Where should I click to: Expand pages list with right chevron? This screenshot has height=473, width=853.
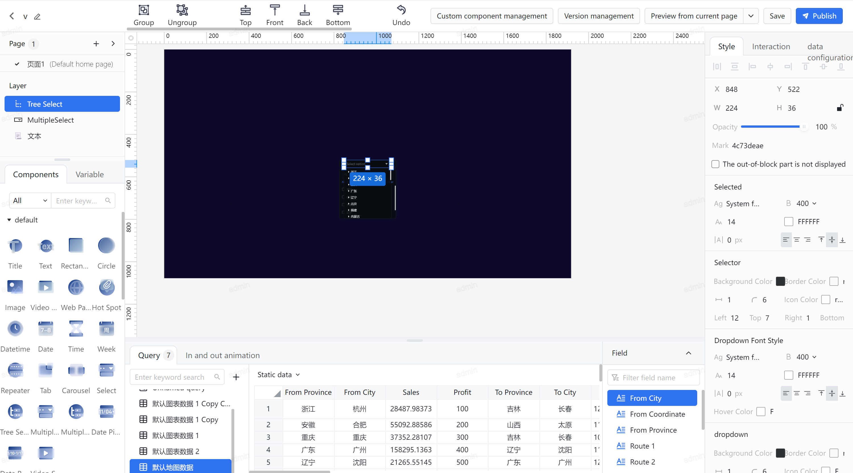(113, 44)
